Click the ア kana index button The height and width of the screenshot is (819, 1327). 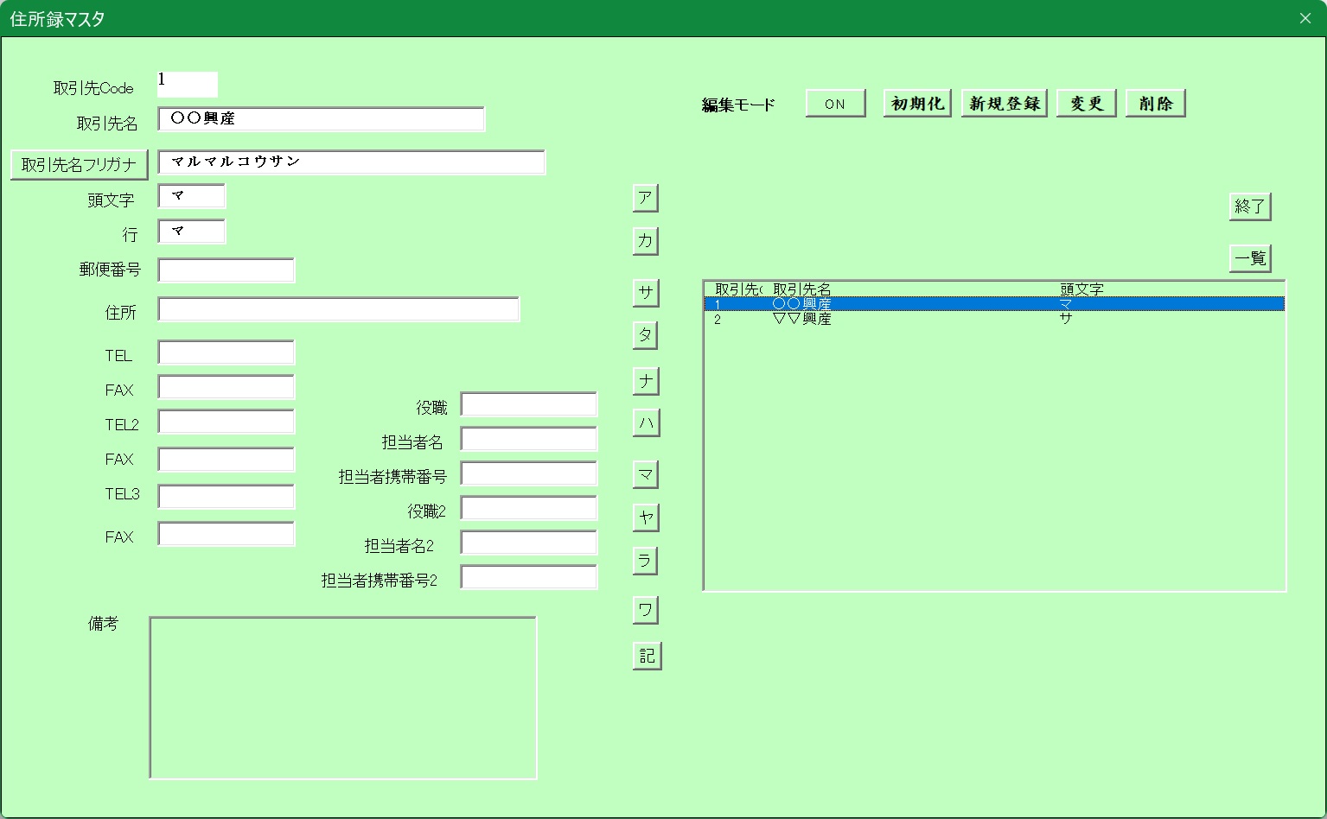tap(646, 198)
